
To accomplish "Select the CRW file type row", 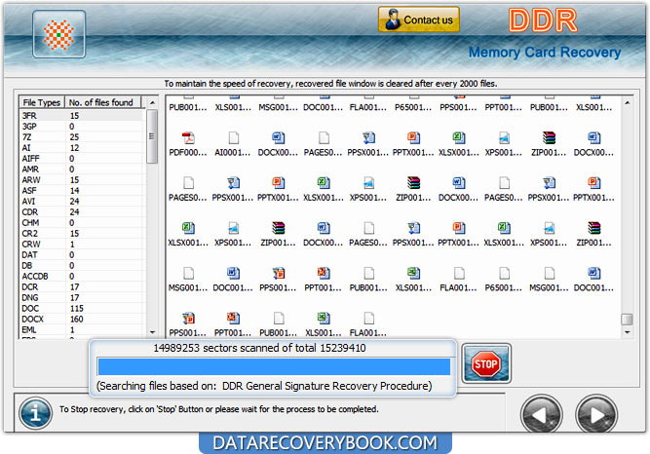I will tap(82, 245).
